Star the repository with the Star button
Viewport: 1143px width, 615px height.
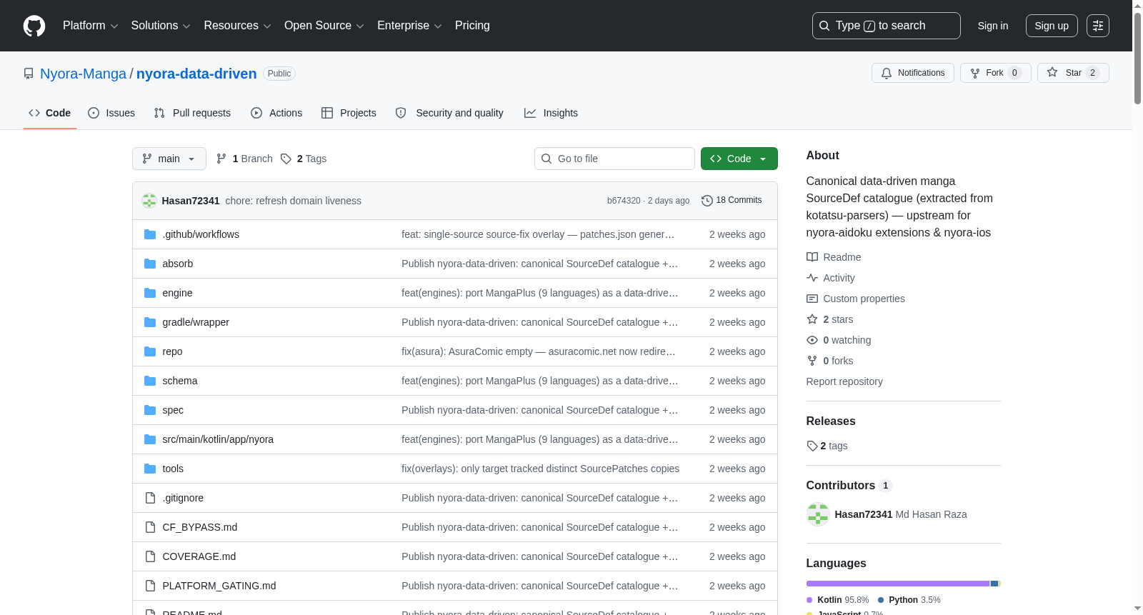tap(1073, 73)
